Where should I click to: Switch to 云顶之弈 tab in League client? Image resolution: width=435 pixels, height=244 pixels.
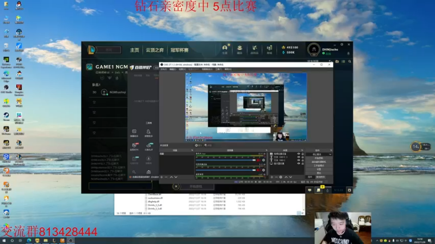tap(154, 50)
